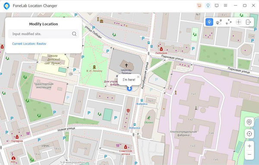Close the I'm here popup
259x165 pixels.
pos(138,77)
